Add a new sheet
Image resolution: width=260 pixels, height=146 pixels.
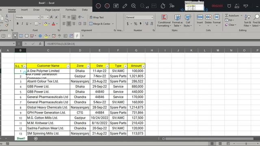click(36, 139)
